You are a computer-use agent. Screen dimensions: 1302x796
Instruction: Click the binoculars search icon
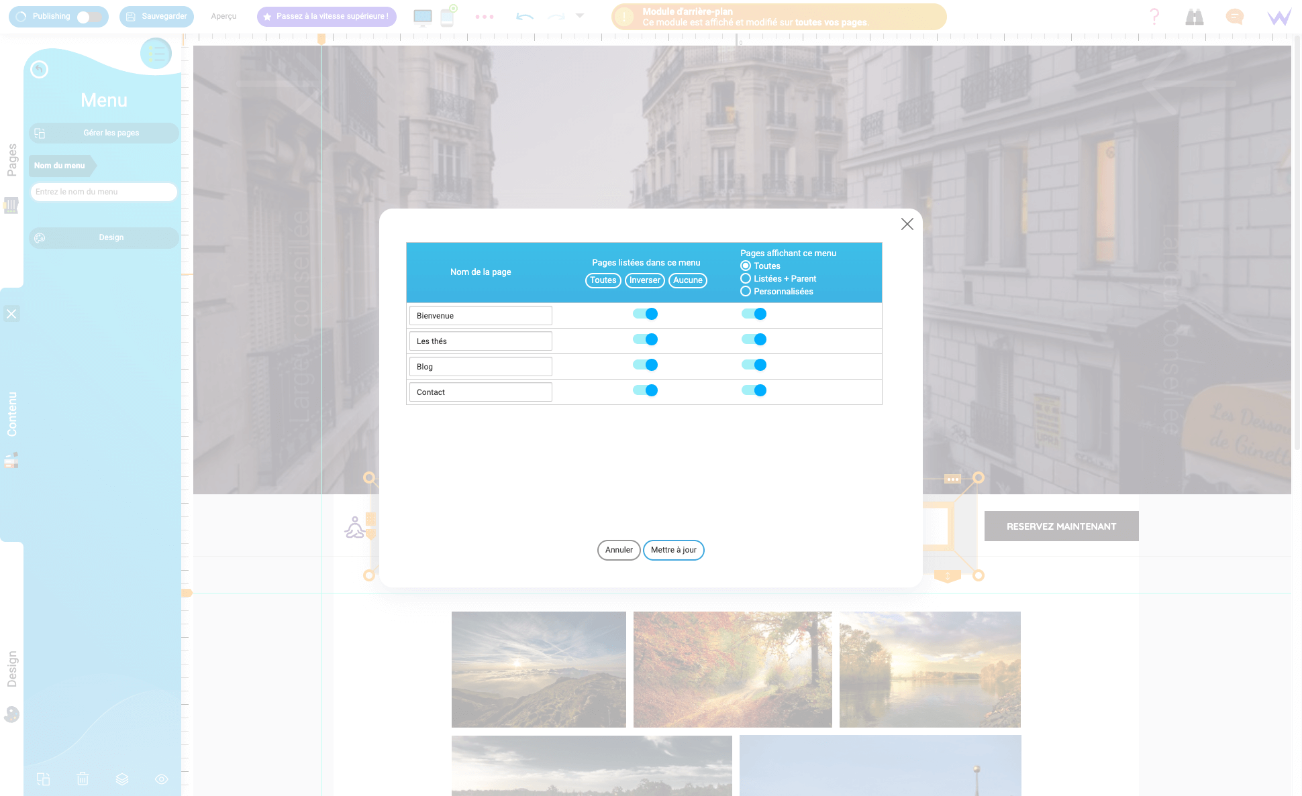1195,16
